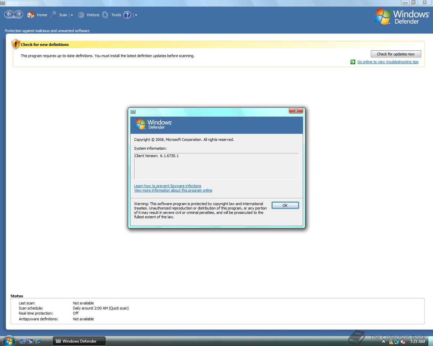Go back with the Back arrow
433x346 pixels.
click(9, 15)
